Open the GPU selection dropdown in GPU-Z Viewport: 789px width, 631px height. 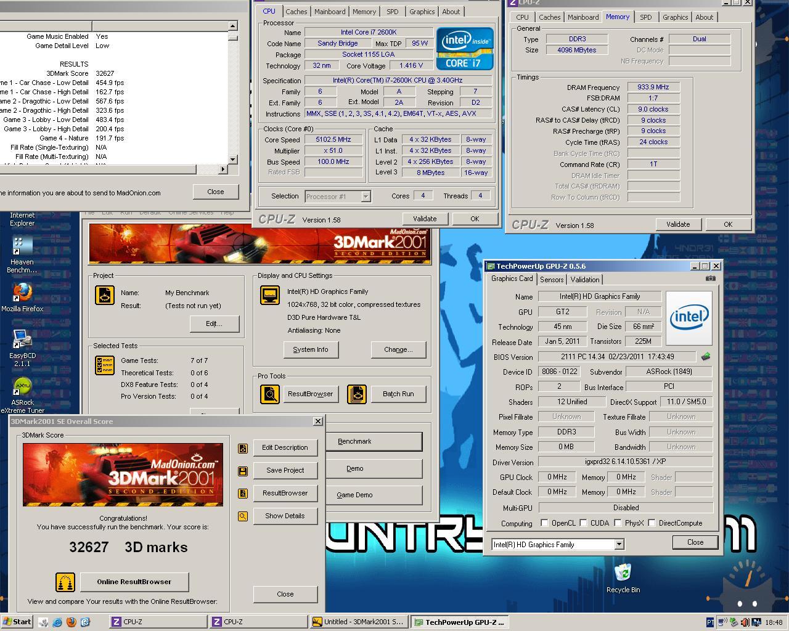click(x=619, y=544)
